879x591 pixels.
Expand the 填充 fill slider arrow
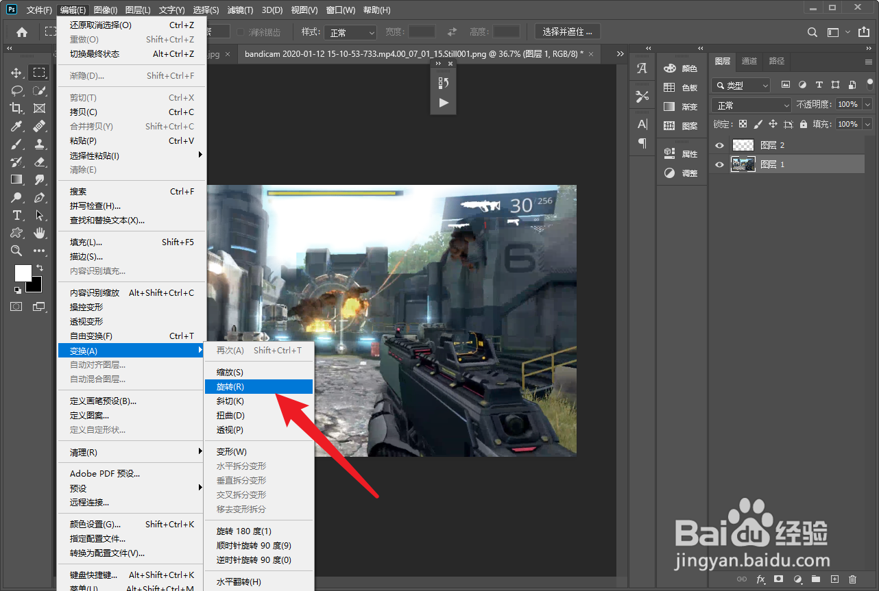coord(868,125)
